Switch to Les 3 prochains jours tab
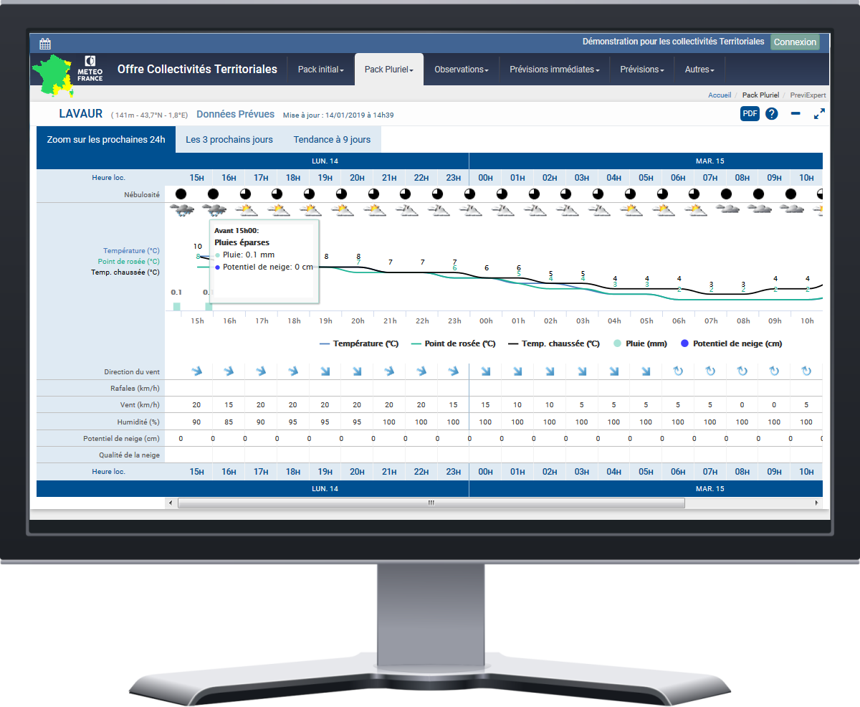The width and height of the screenshot is (860, 707). point(229,140)
